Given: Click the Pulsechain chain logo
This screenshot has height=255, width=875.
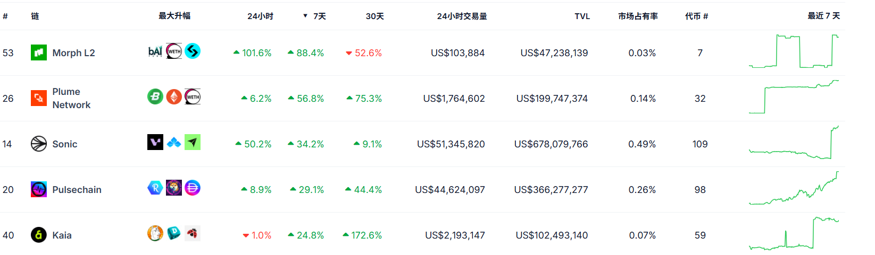Looking at the screenshot, I should [39, 189].
